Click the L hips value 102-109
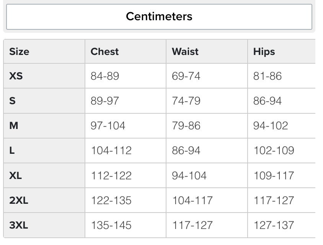This screenshot has height=245, width=323. tap(274, 151)
